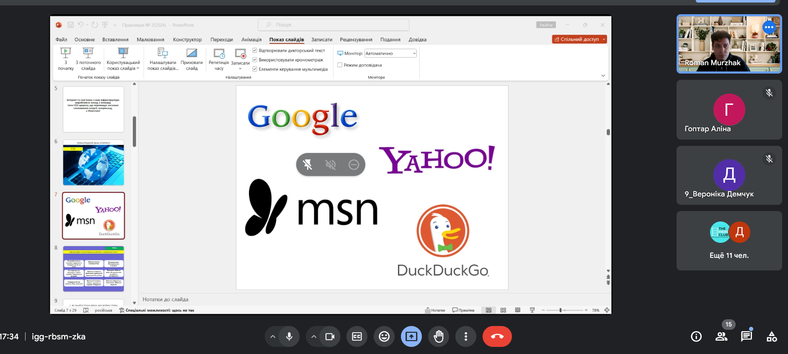Open meeting details info icon

click(696, 336)
